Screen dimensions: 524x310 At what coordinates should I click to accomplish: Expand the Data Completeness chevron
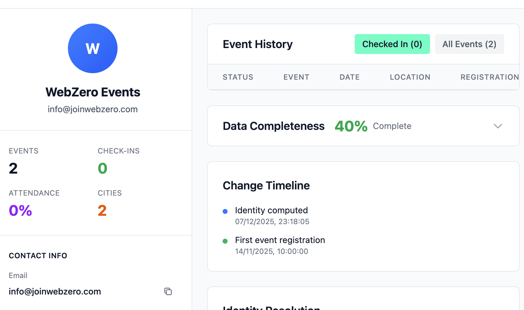point(498,126)
